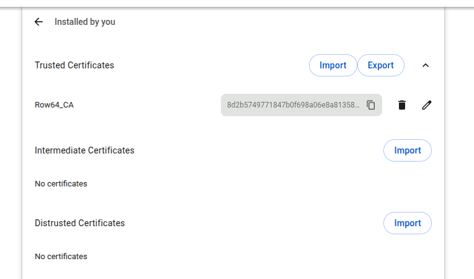This screenshot has height=279, width=474.
Task: Edit the Row64_CA certificate
Action: [x=426, y=105]
